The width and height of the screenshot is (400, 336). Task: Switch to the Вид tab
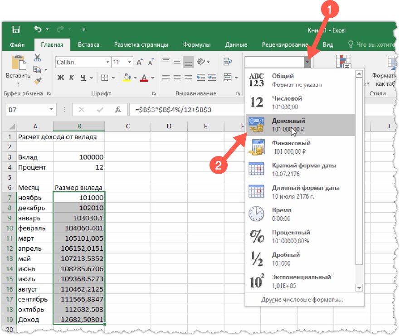[x=328, y=45]
